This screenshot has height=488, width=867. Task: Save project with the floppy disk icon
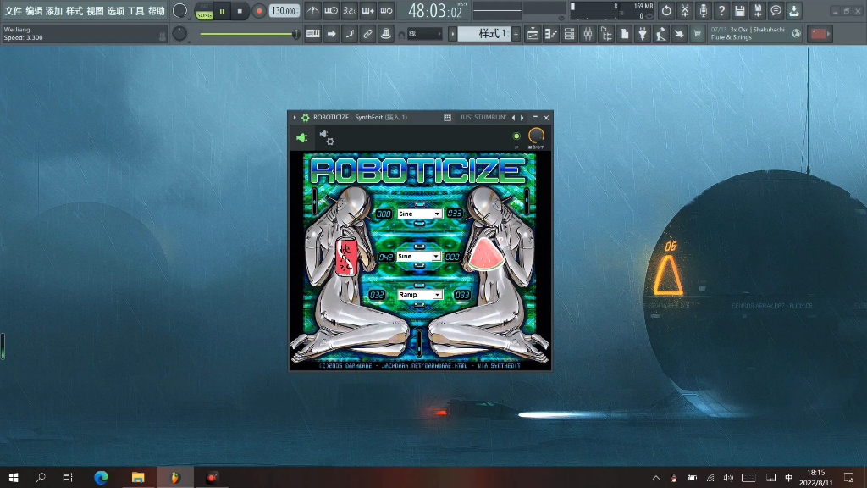point(739,10)
